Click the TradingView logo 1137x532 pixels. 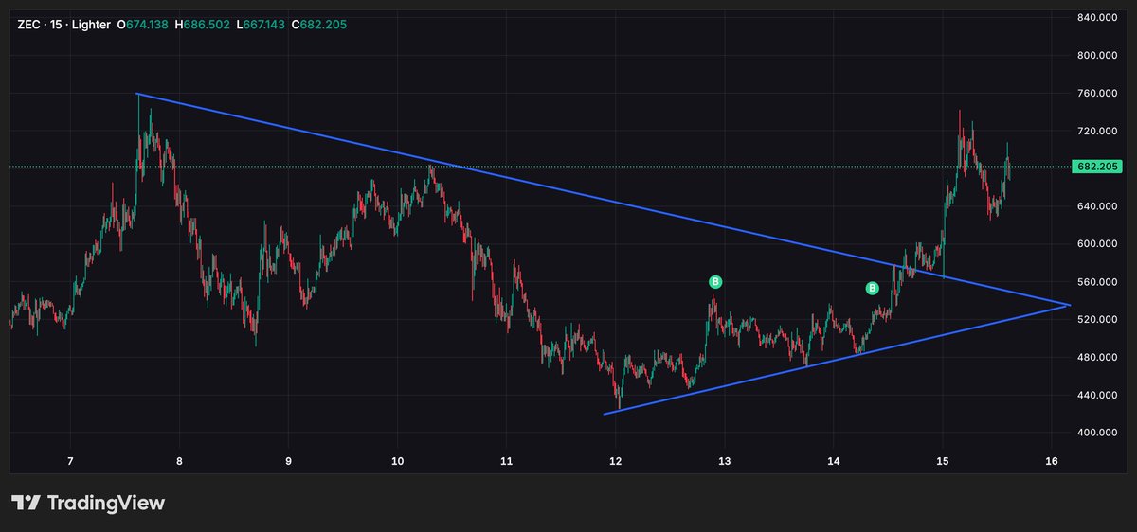87,503
